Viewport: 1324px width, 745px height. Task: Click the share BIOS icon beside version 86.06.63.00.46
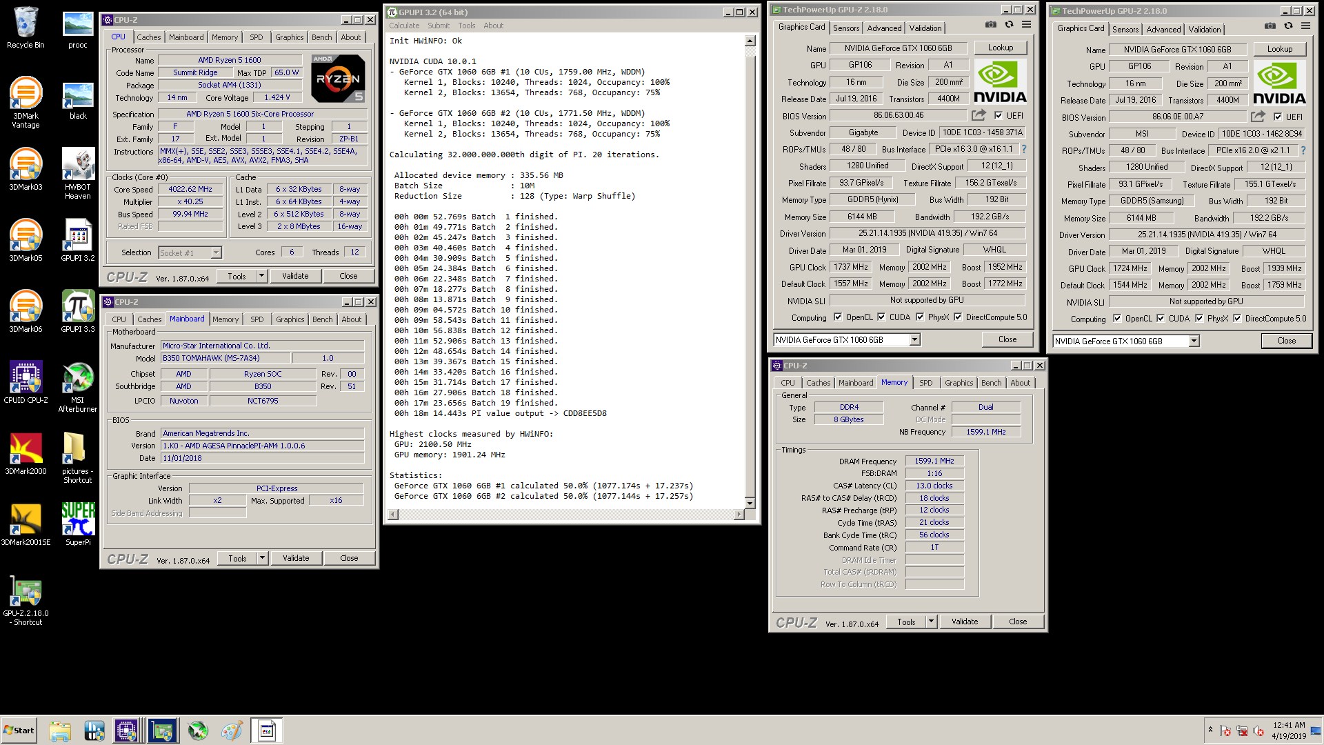(x=979, y=115)
